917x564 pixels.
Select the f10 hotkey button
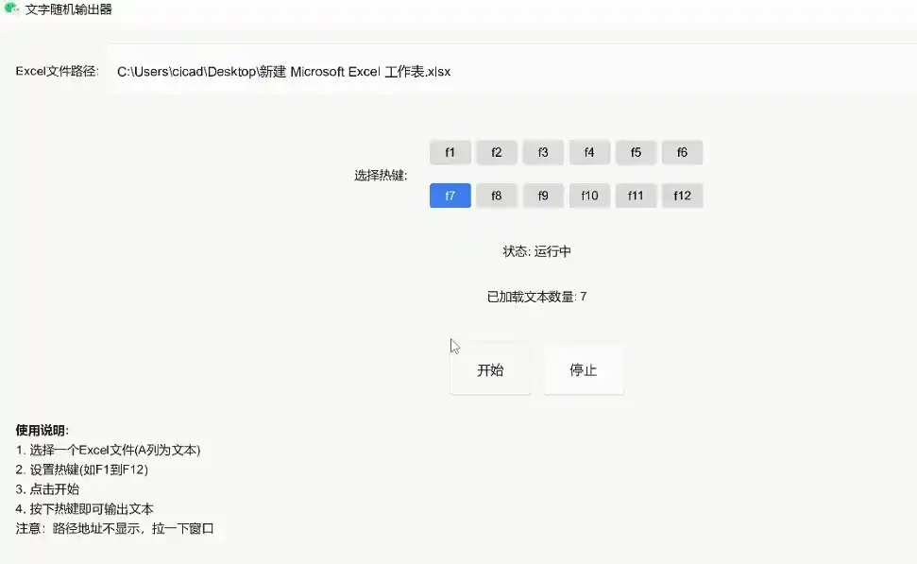(589, 196)
